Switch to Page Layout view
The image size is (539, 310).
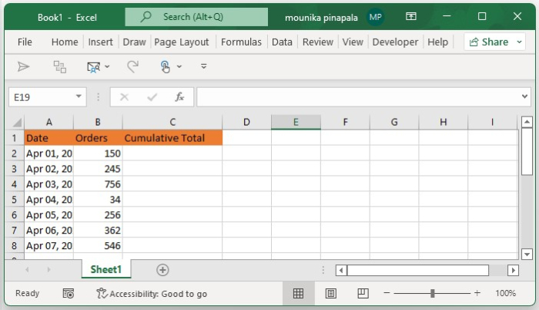pos(330,293)
